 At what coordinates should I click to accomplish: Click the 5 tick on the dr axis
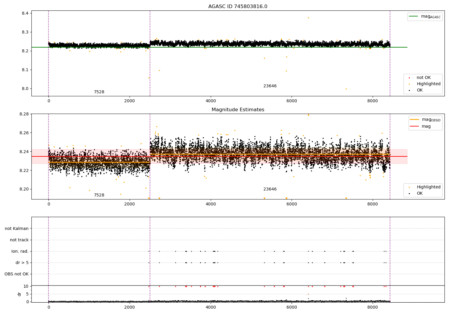point(27,294)
